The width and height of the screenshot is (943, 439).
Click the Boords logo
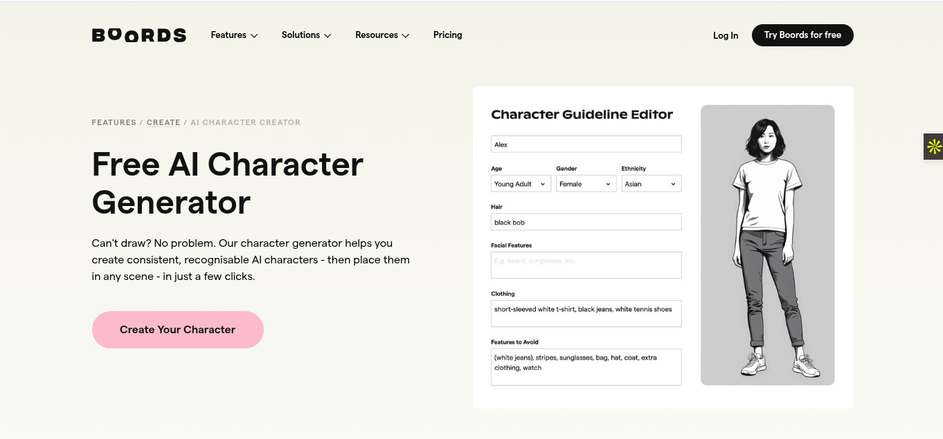(139, 35)
